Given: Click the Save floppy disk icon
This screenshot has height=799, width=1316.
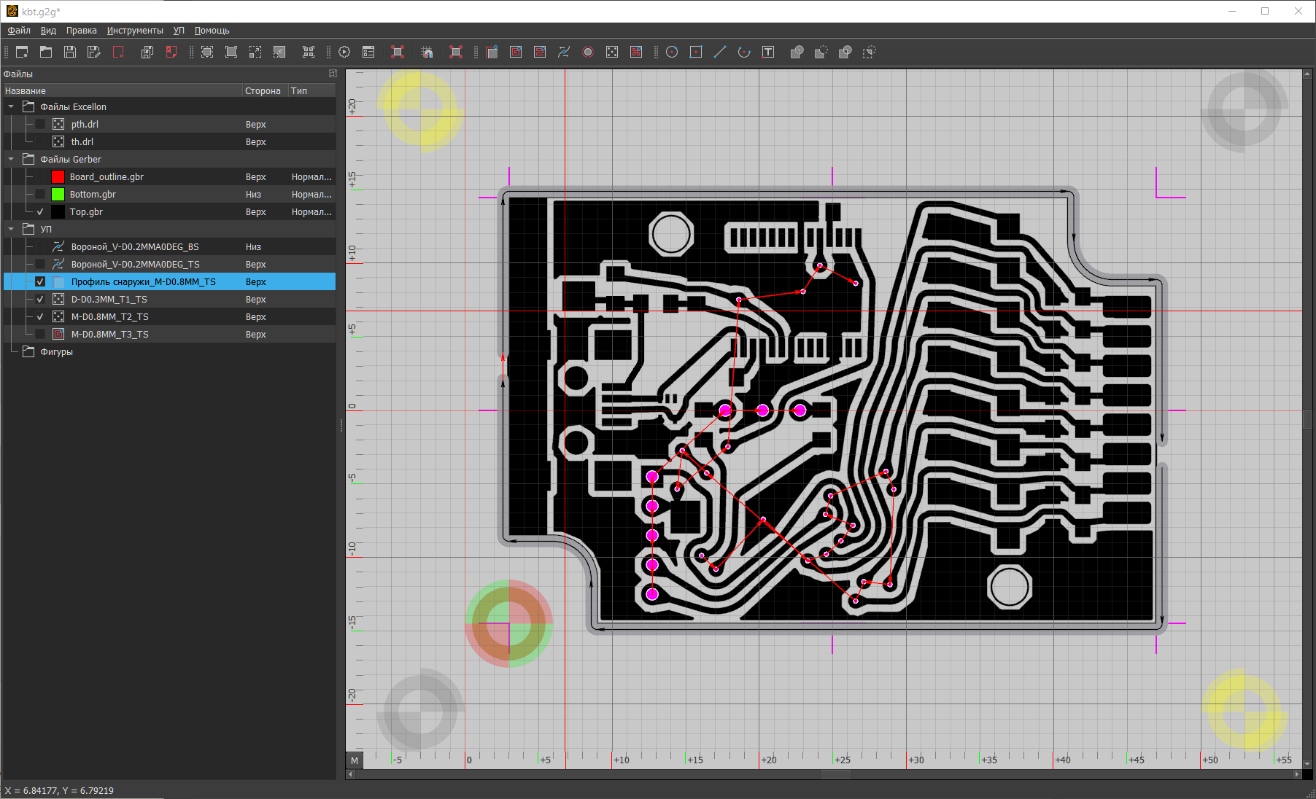Looking at the screenshot, I should (x=70, y=52).
